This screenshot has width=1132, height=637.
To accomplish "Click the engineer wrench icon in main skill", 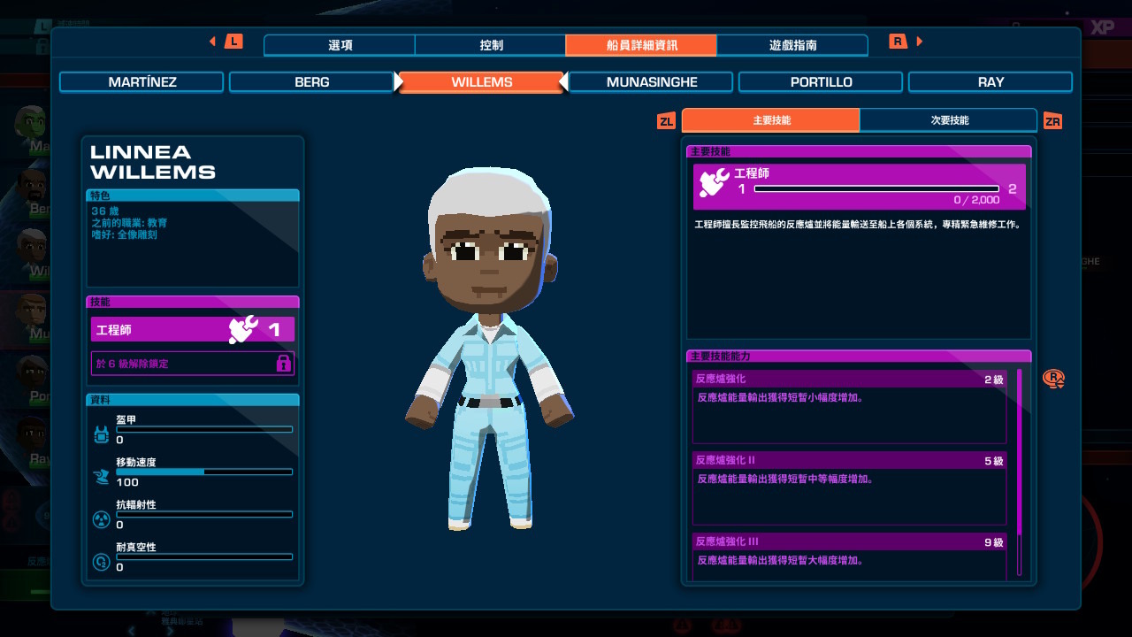I will click(x=714, y=182).
